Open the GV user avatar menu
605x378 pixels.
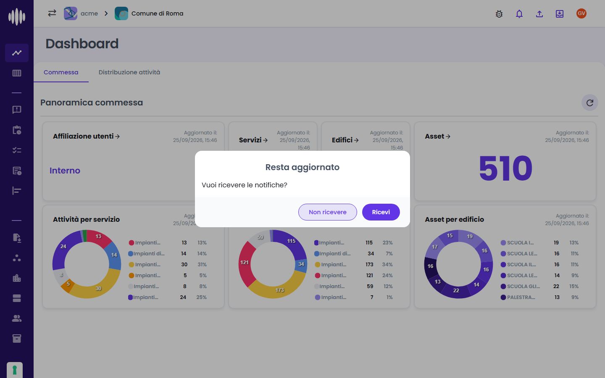581,13
